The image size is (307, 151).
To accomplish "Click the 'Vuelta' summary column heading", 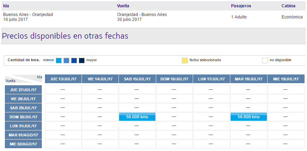I will [x=123, y=6].
